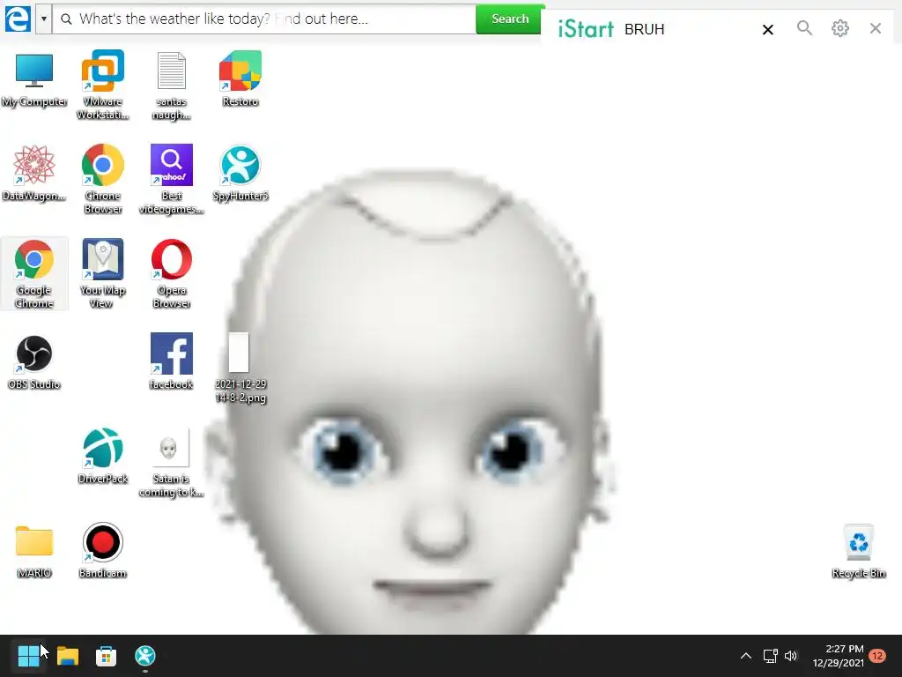Switch to SpyHunter in the taskbar
Viewport: 902px width, 677px height.
(145, 656)
